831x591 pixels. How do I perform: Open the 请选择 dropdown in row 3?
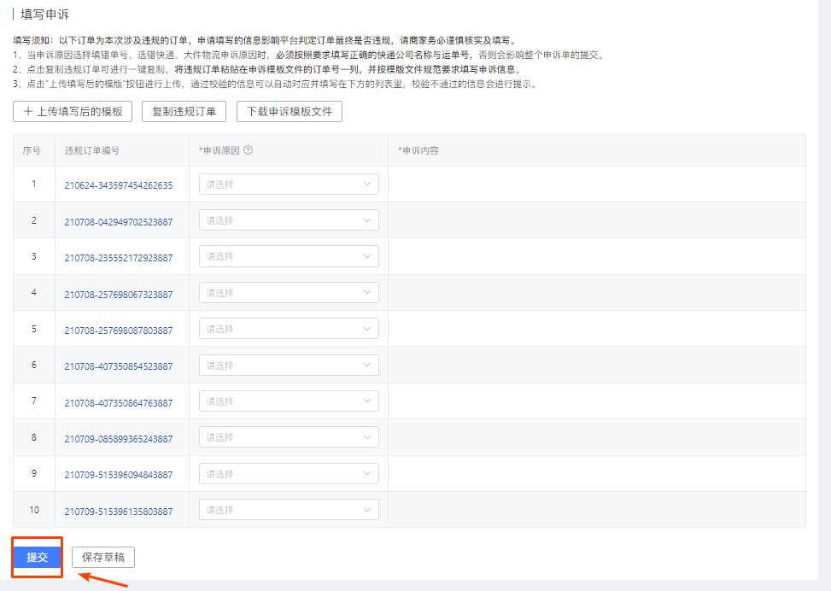pyautogui.click(x=288, y=255)
